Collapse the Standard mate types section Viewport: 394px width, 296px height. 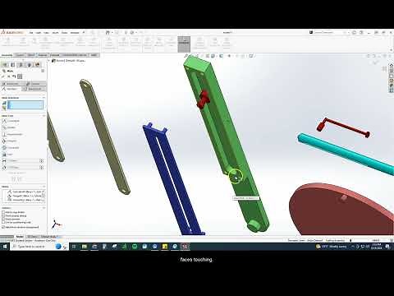44,116
